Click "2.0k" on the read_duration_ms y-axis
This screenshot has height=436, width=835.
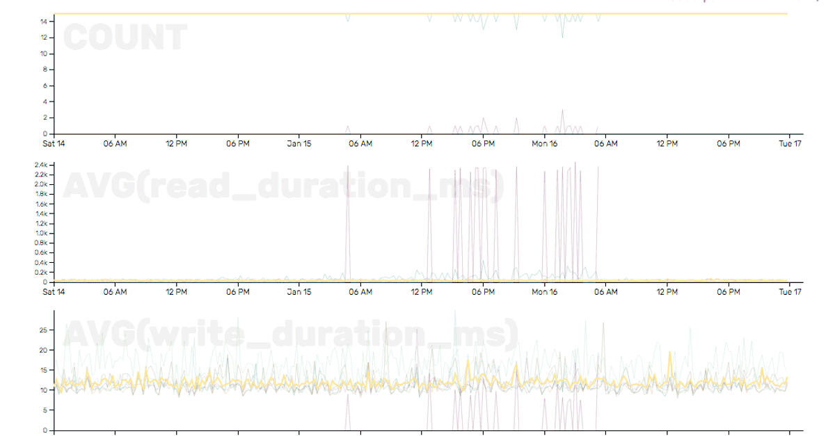(x=41, y=184)
